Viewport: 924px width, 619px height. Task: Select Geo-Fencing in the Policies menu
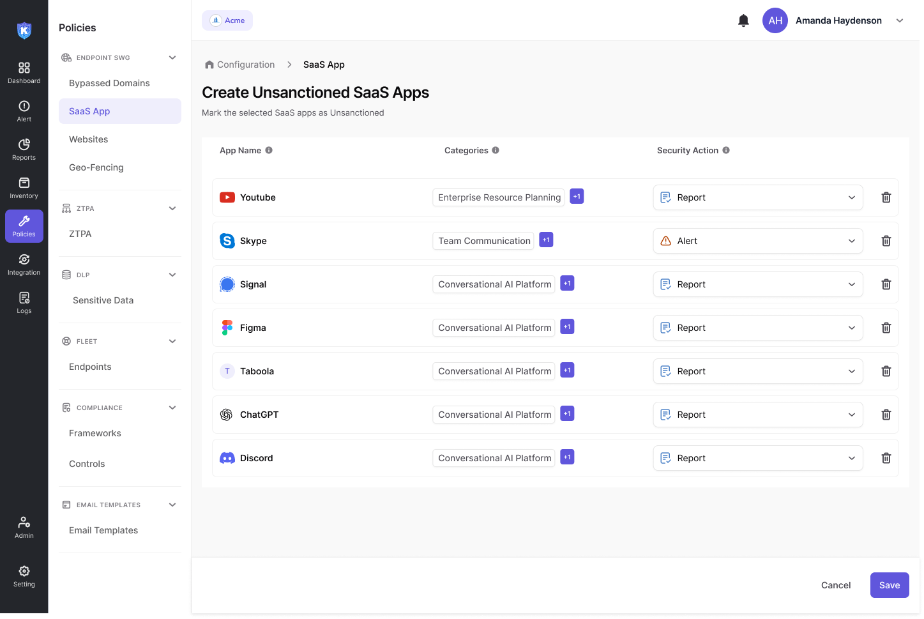coord(96,167)
